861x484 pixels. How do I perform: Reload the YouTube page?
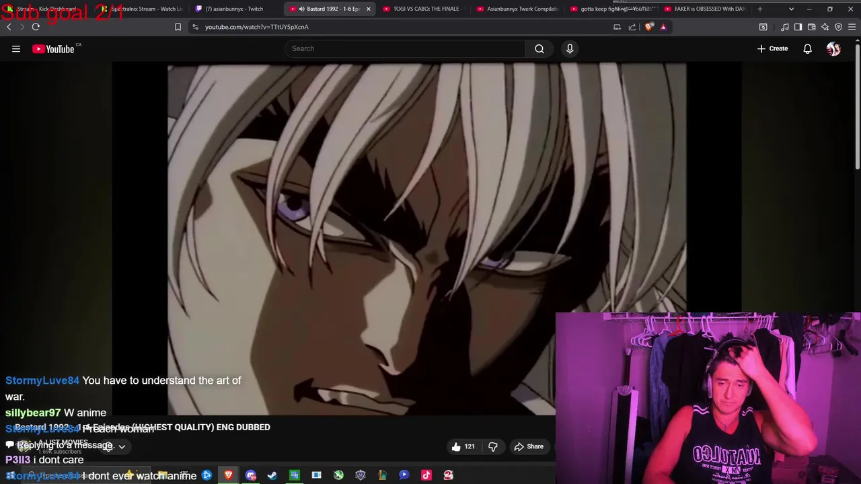pos(36,27)
